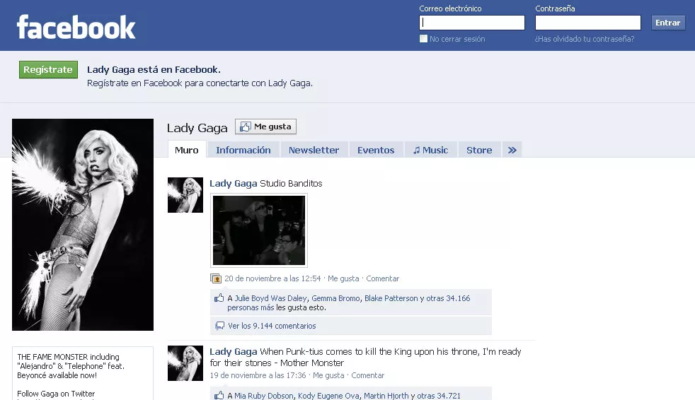Open Martin Hjorth profile link
Viewport: 695px width, 400px height.
[x=386, y=396]
